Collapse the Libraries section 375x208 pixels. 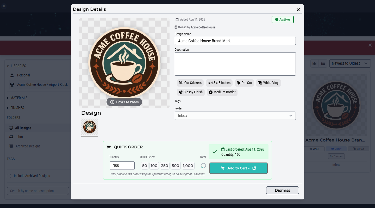click(16, 66)
